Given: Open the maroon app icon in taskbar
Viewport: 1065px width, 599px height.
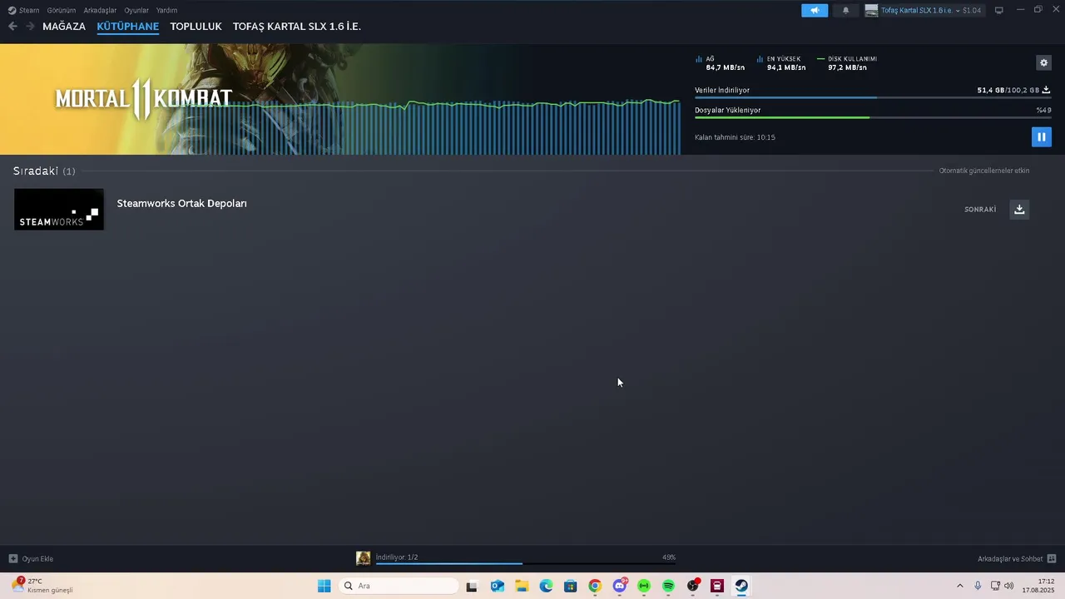Looking at the screenshot, I should (717, 587).
